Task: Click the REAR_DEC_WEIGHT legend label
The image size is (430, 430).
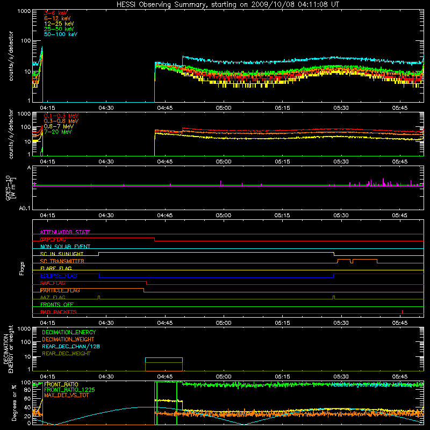Action: (66, 354)
